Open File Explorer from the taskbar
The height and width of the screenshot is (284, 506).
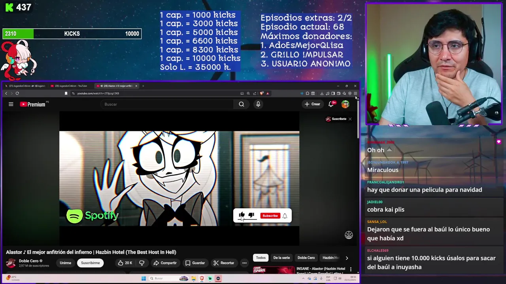[194, 278]
